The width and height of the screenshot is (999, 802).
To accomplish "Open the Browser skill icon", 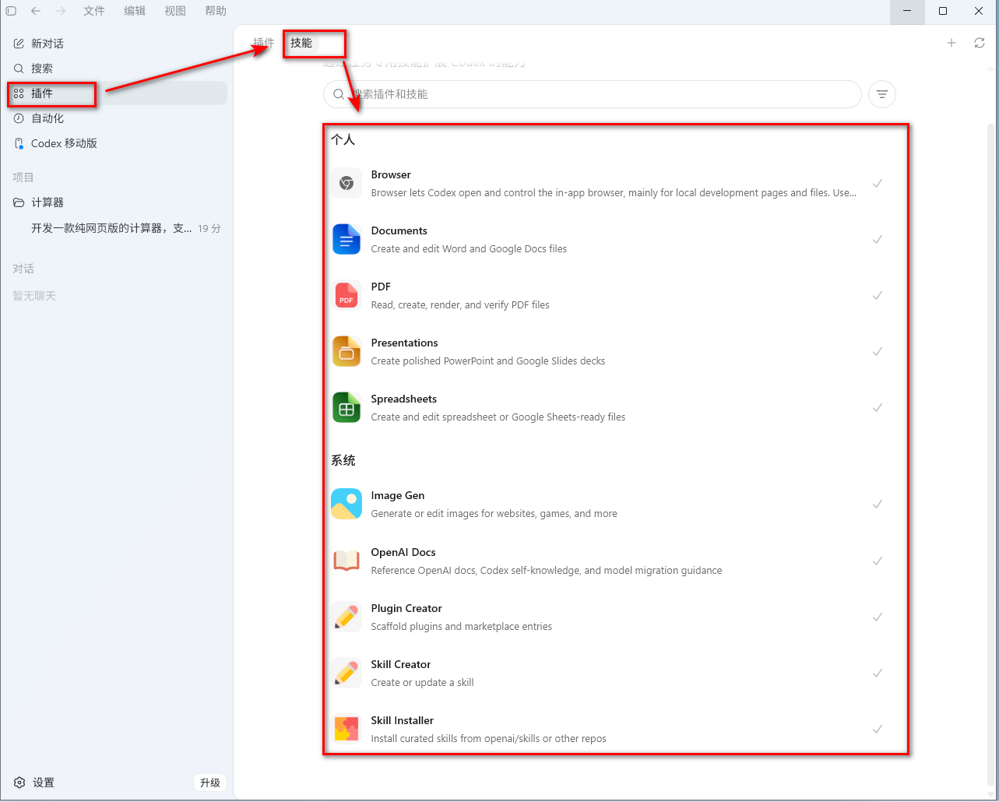I will (346, 183).
